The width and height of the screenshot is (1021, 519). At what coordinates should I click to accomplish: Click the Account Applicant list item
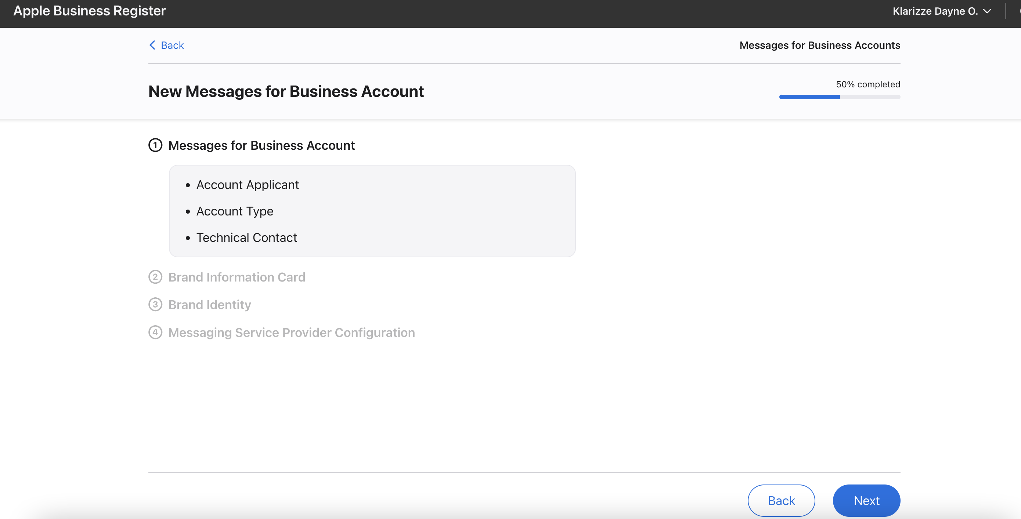coord(248,185)
